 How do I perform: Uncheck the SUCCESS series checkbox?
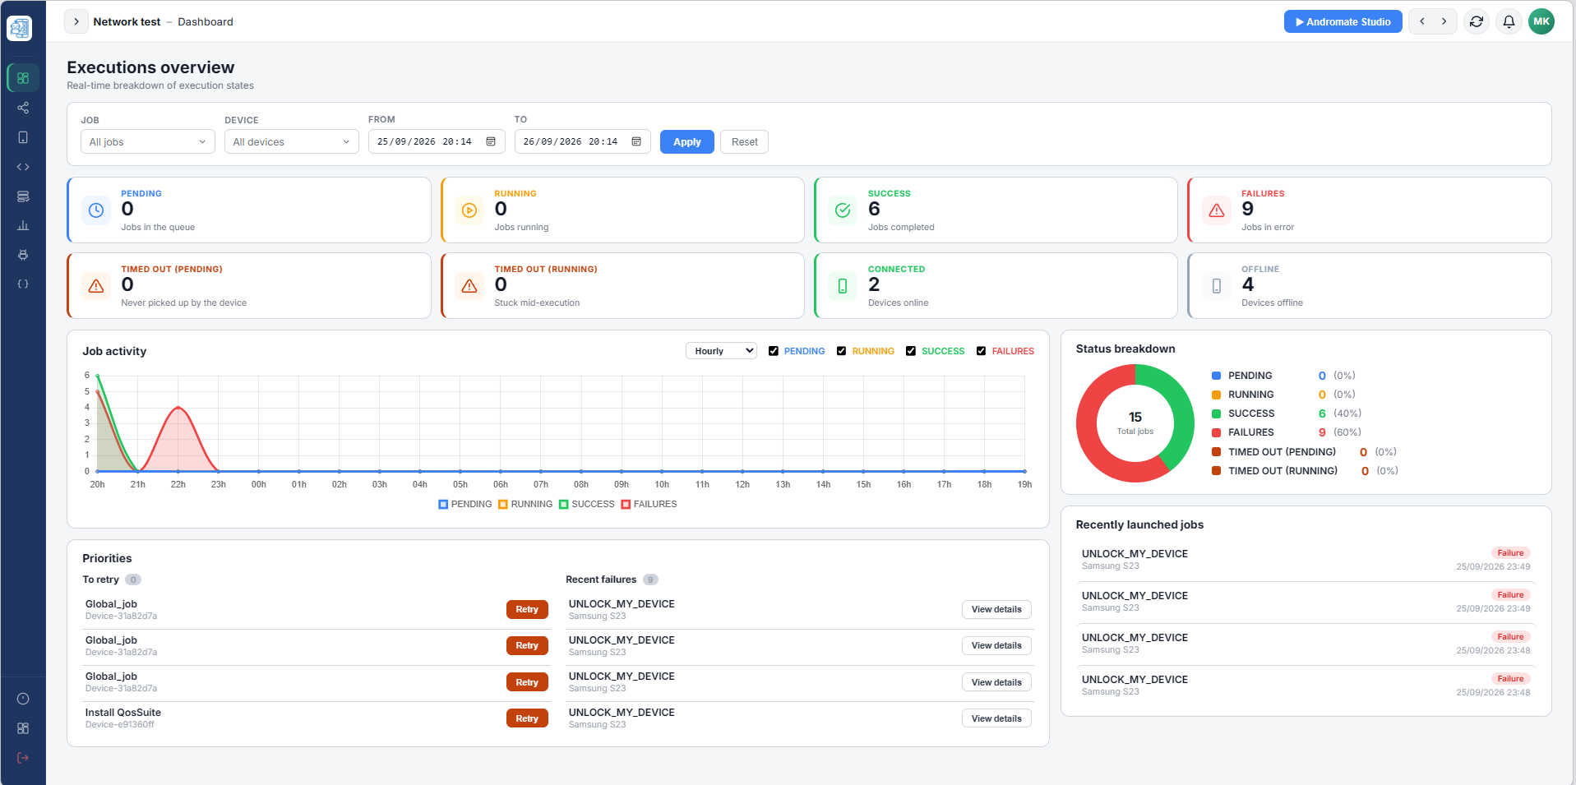pyautogui.click(x=911, y=351)
